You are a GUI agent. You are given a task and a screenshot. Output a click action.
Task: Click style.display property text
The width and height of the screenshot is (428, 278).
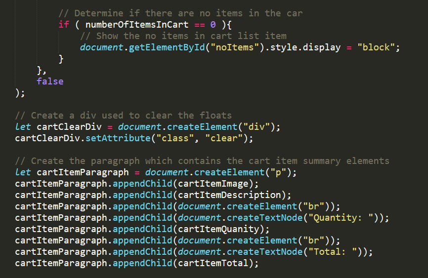(305, 47)
